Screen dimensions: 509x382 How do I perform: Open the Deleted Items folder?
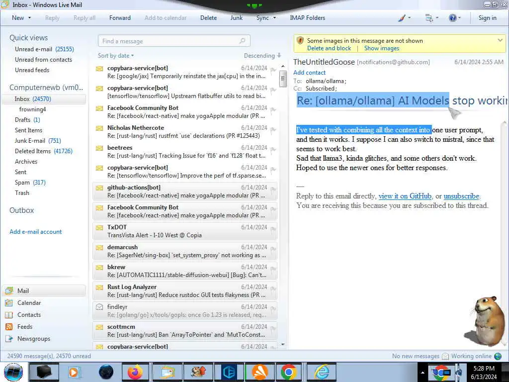[x=44, y=151]
